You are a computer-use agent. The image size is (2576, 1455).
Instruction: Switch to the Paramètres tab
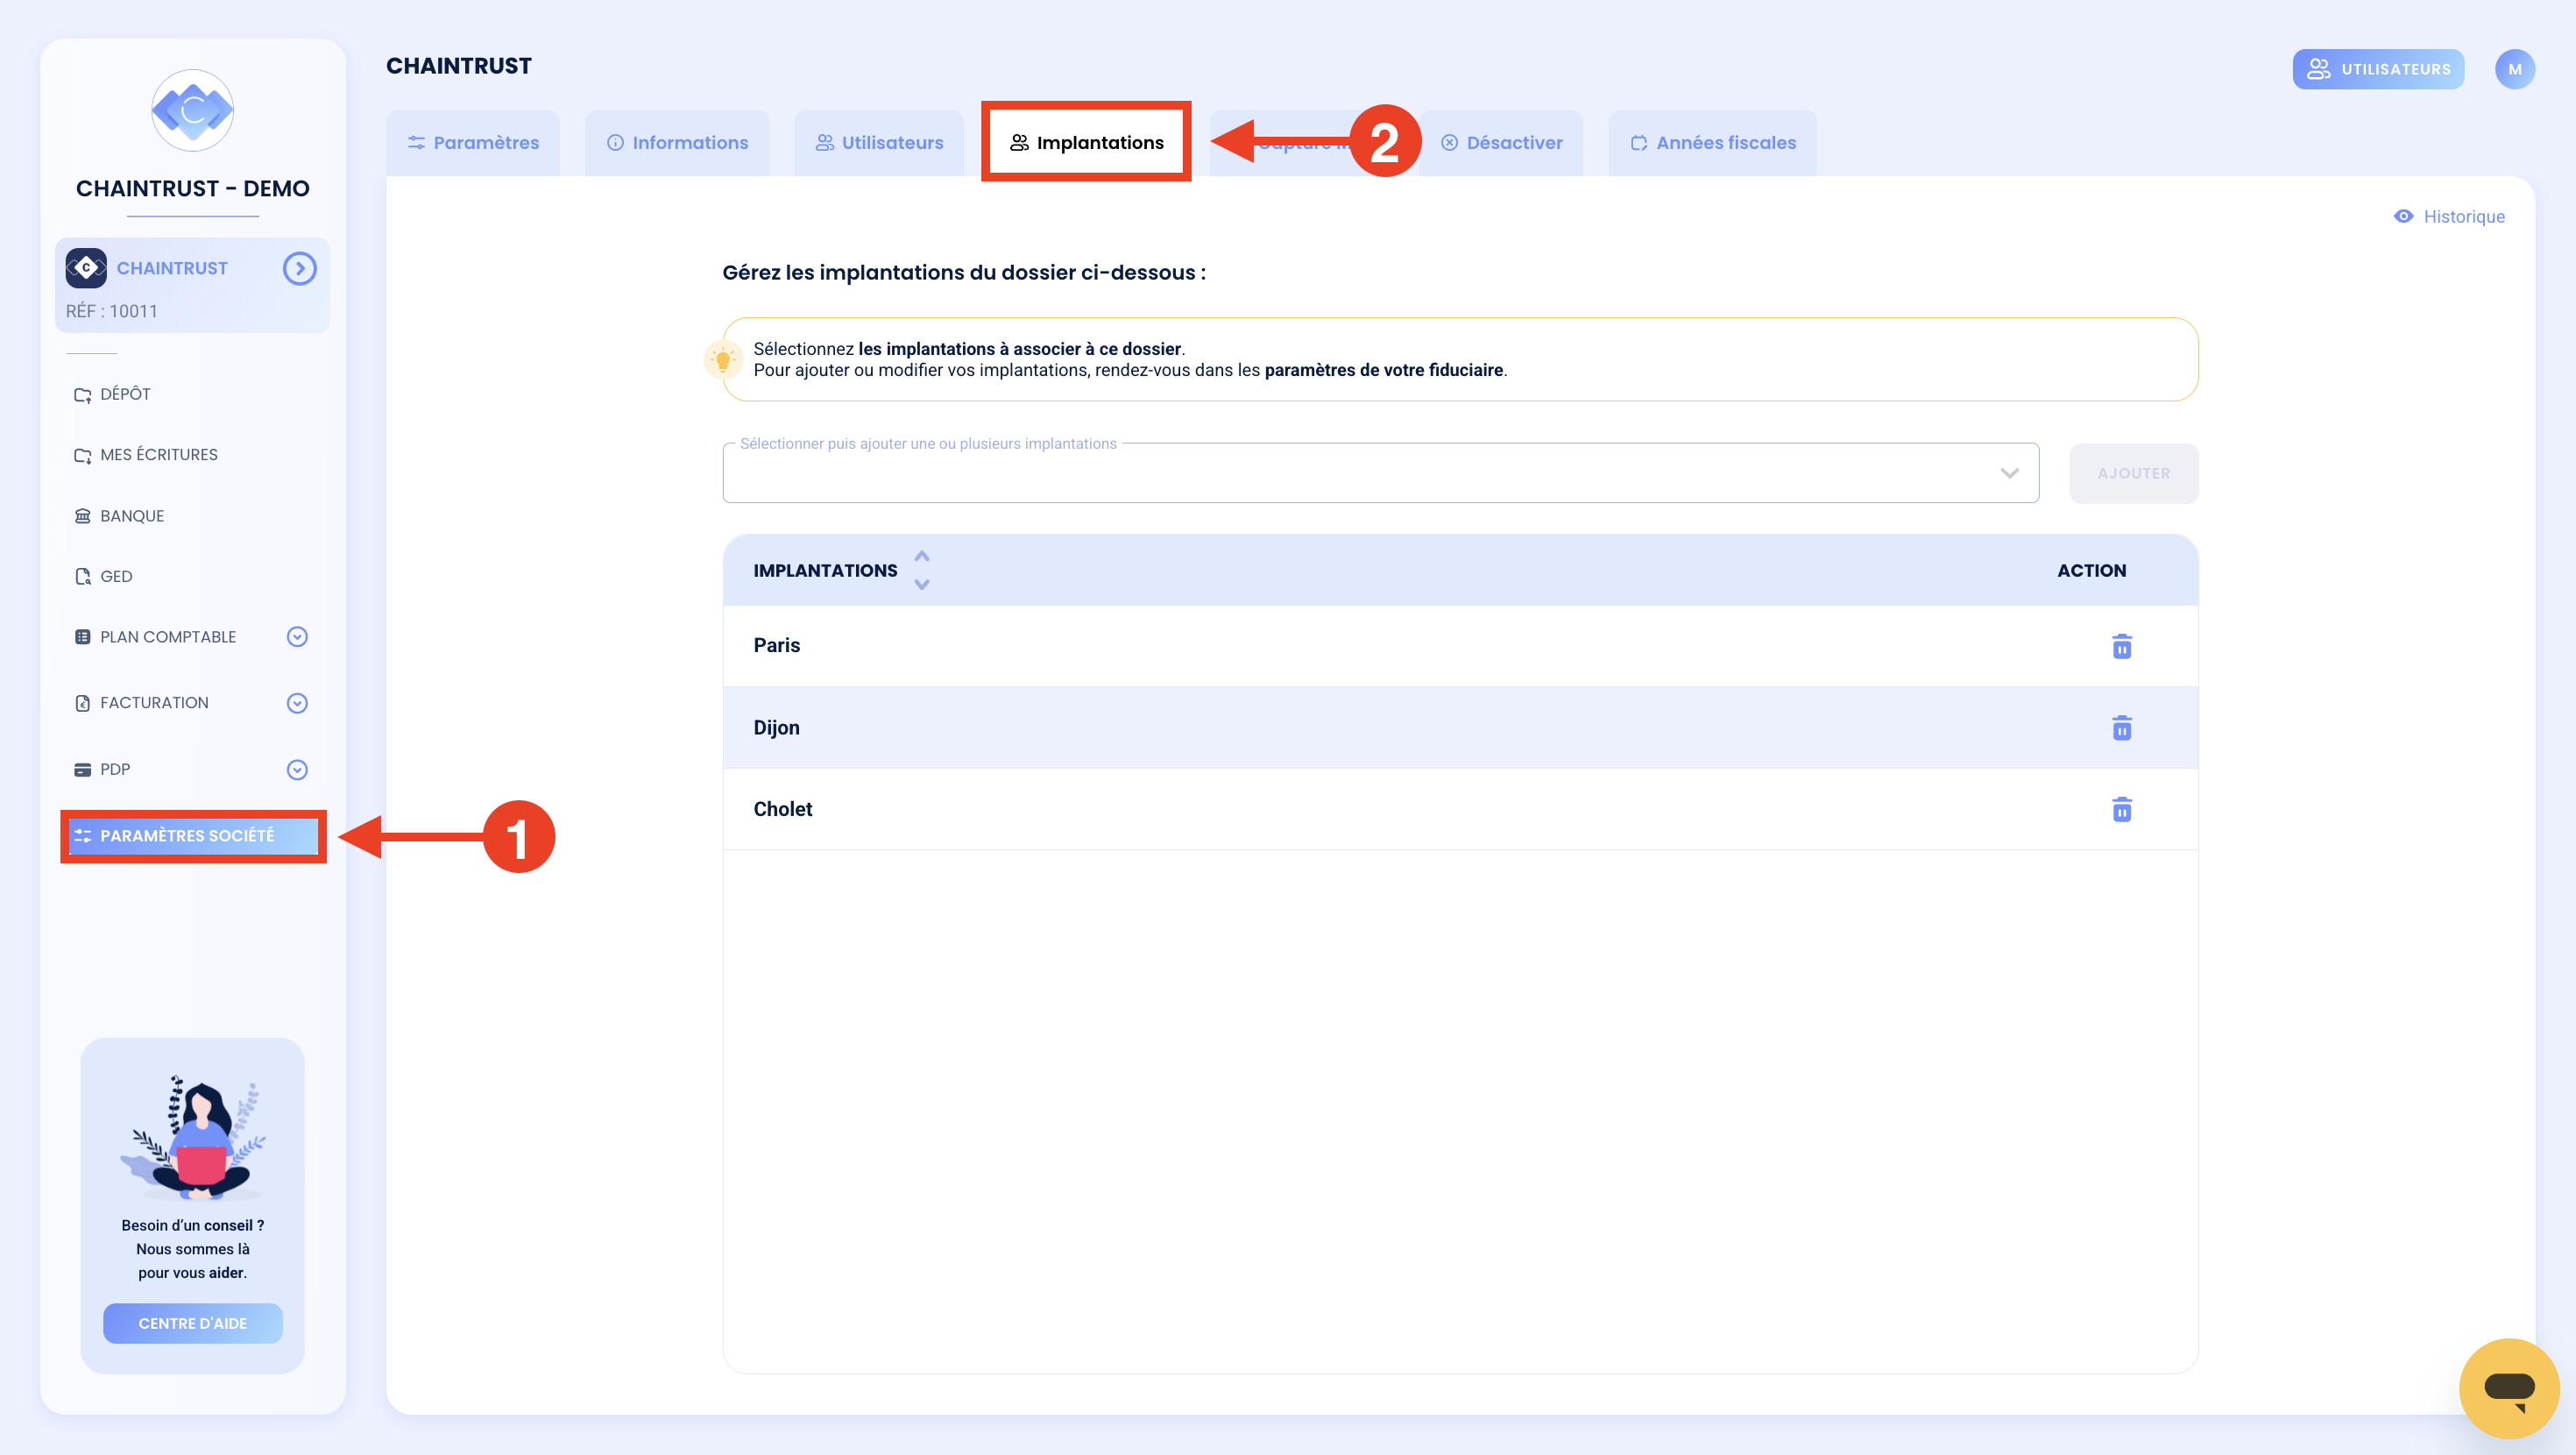[x=473, y=143]
